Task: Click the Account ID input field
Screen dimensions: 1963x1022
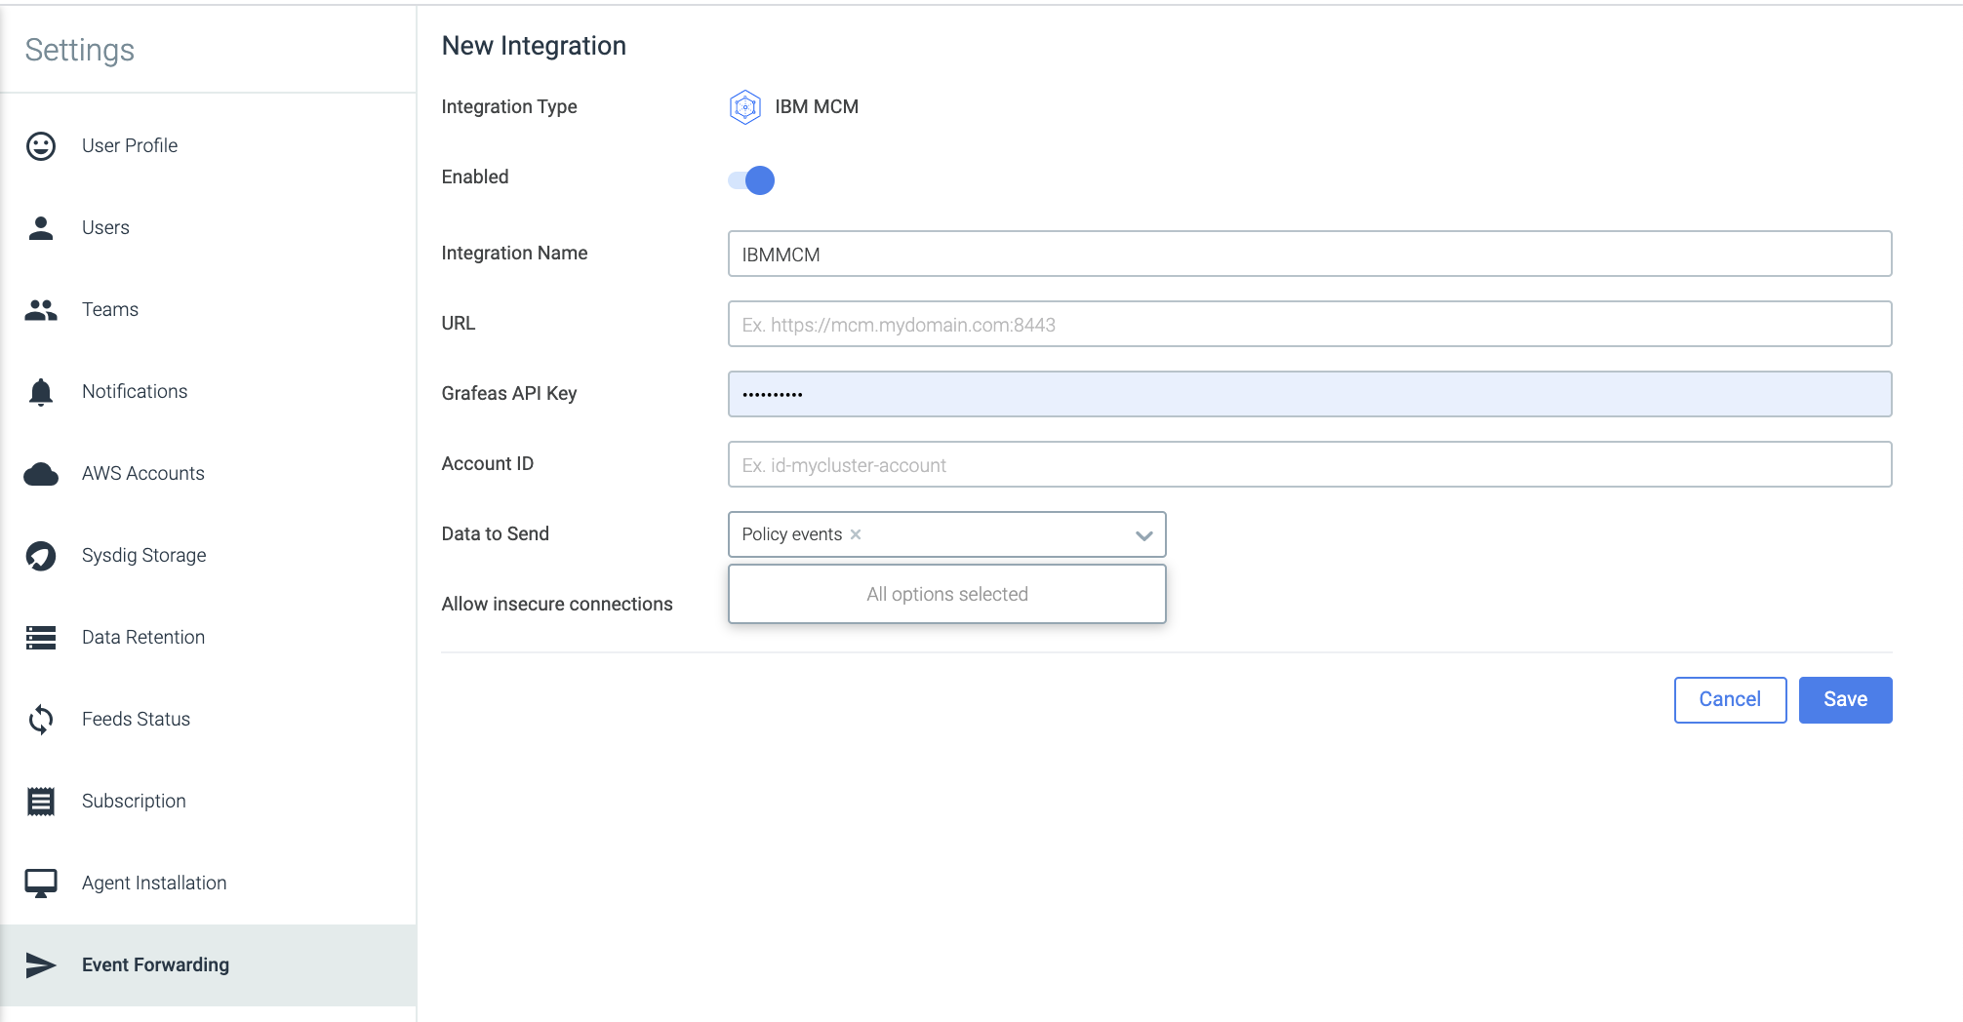Action: [x=1309, y=464]
